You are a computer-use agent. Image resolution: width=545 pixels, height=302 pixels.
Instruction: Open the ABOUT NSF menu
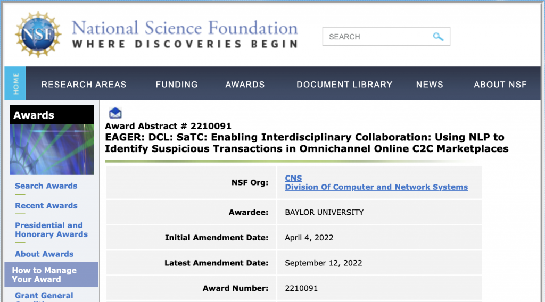(500, 85)
